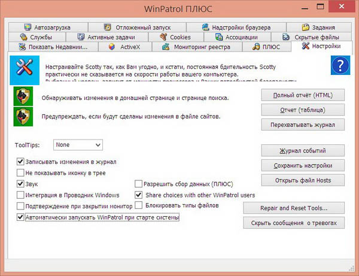Uncheck Автоматически запускать WinPatrol при старте
The height and width of the screenshot is (276, 359).
[20, 217]
